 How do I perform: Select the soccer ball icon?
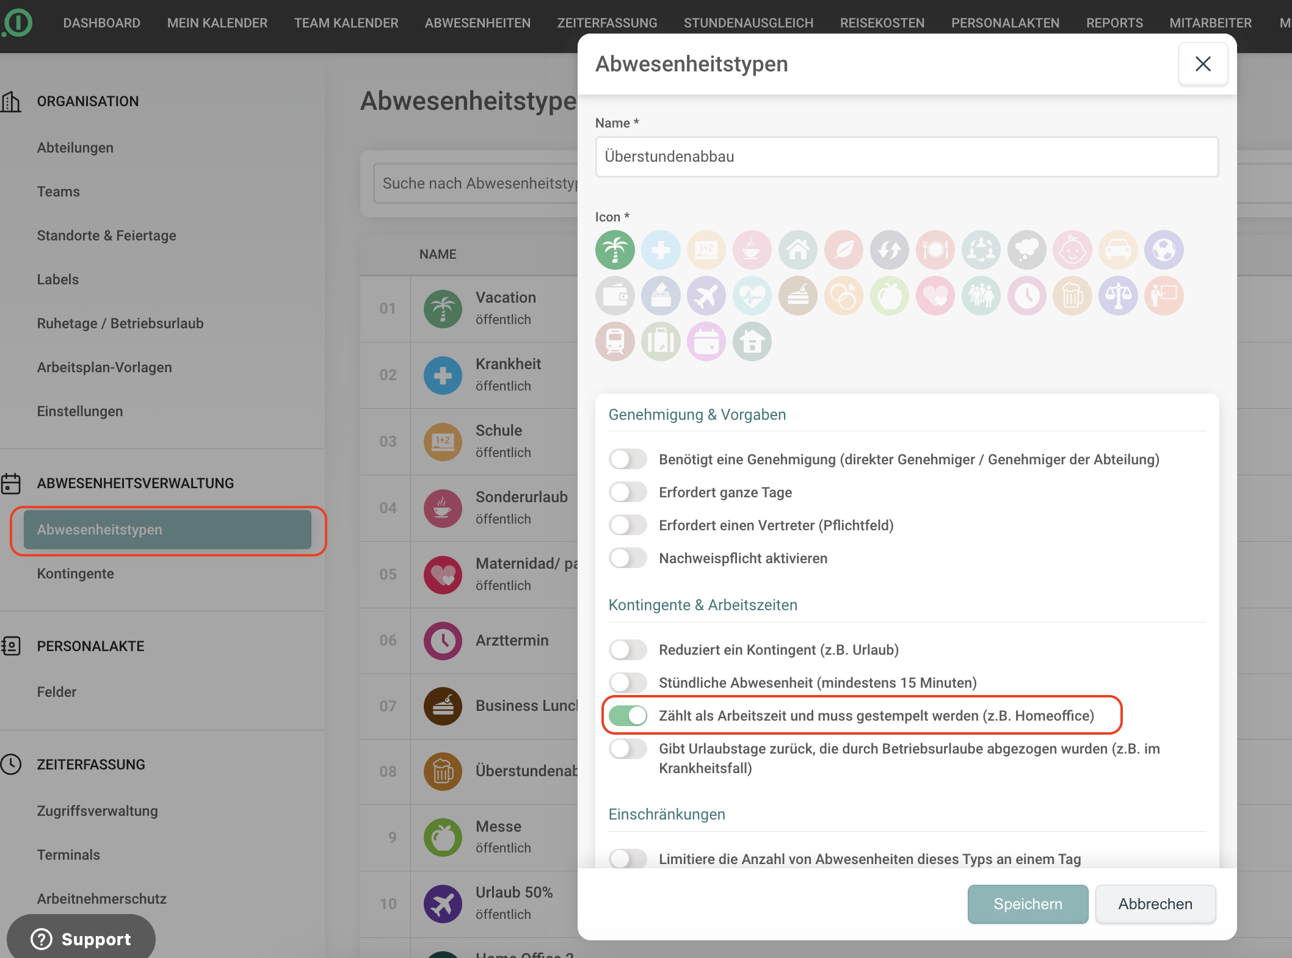click(1164, 250)
